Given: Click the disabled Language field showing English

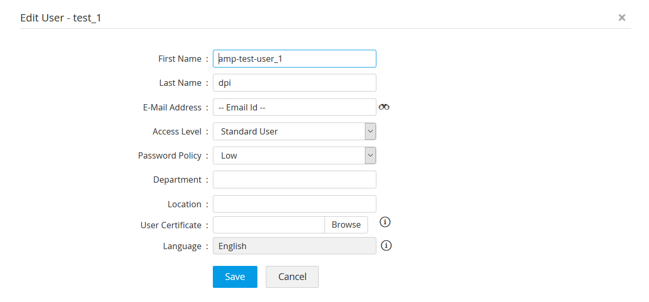Looking at the screenshot, I should pyautogui.click(x=294, y=246).
